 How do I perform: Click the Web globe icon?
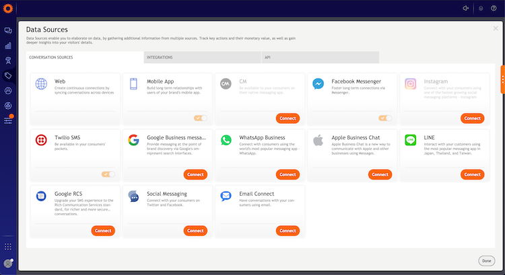[41, 84]
